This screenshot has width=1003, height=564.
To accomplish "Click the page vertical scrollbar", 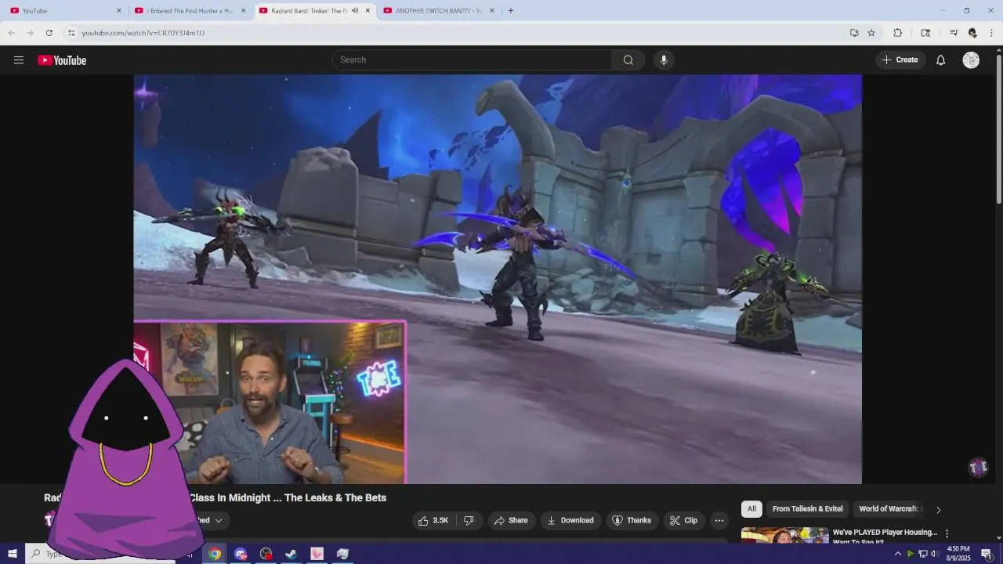I will click(x=998, y=129).
